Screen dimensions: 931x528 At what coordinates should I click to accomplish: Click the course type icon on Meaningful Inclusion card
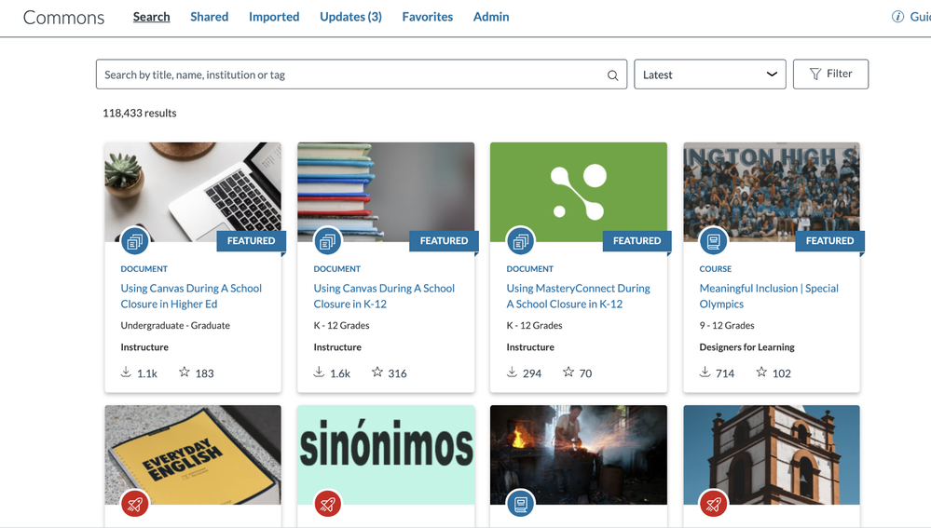click(713, 241)
